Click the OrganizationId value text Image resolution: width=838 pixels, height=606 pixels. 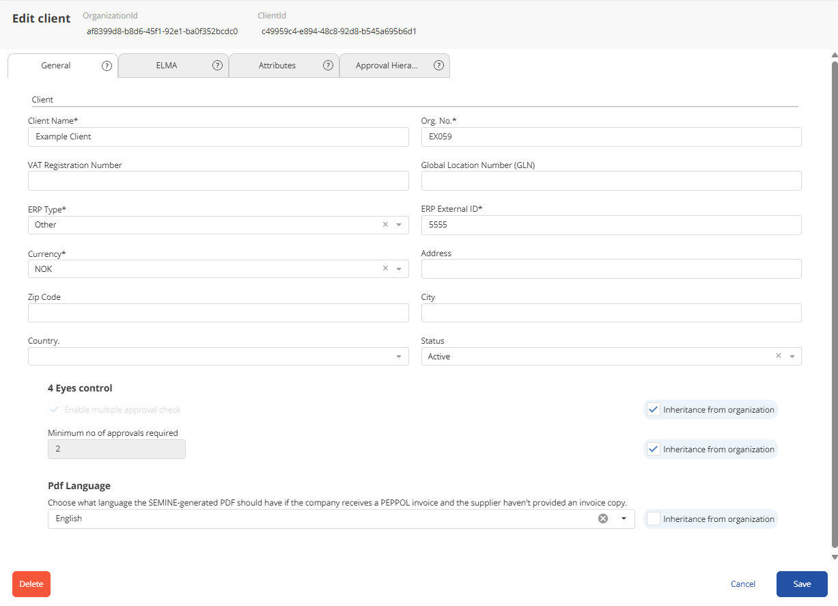tap(163, 31)
